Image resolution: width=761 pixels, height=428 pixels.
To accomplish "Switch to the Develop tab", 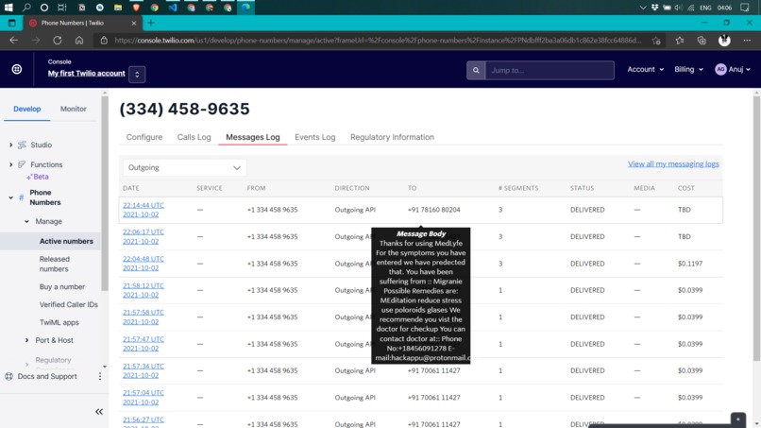I will pos(27,109).
